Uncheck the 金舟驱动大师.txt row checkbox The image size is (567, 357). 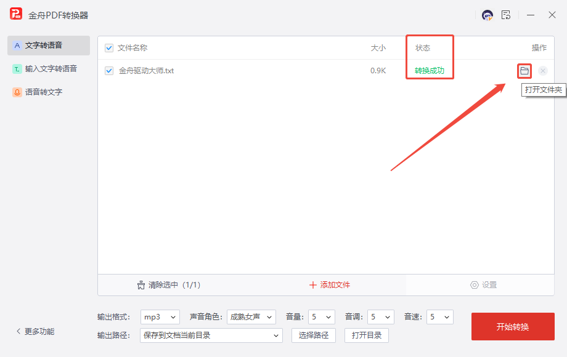tap(109, 71)
